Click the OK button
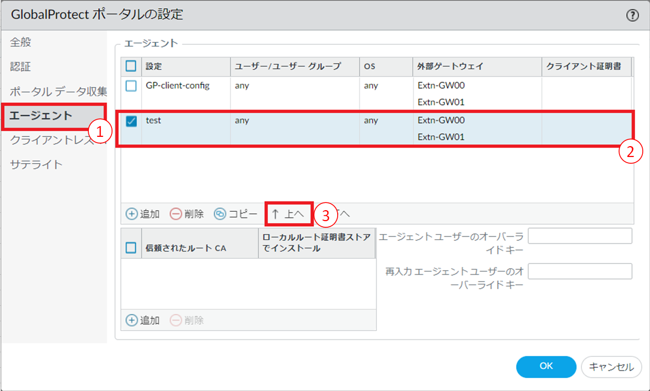The height and width of the screenshot is (391, 650). coord(546,366)
